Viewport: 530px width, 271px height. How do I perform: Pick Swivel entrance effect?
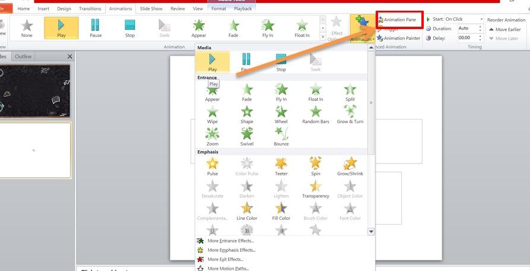pos(247,137)
